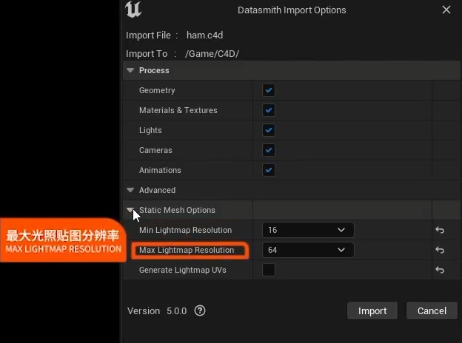Click the /Game/C4D/ import path

(x=212, y=54)
